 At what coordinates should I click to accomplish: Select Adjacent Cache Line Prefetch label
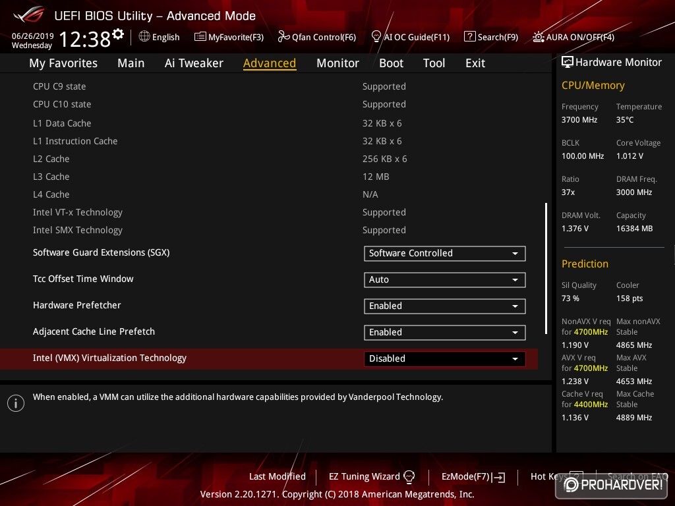tap(94, 331)
